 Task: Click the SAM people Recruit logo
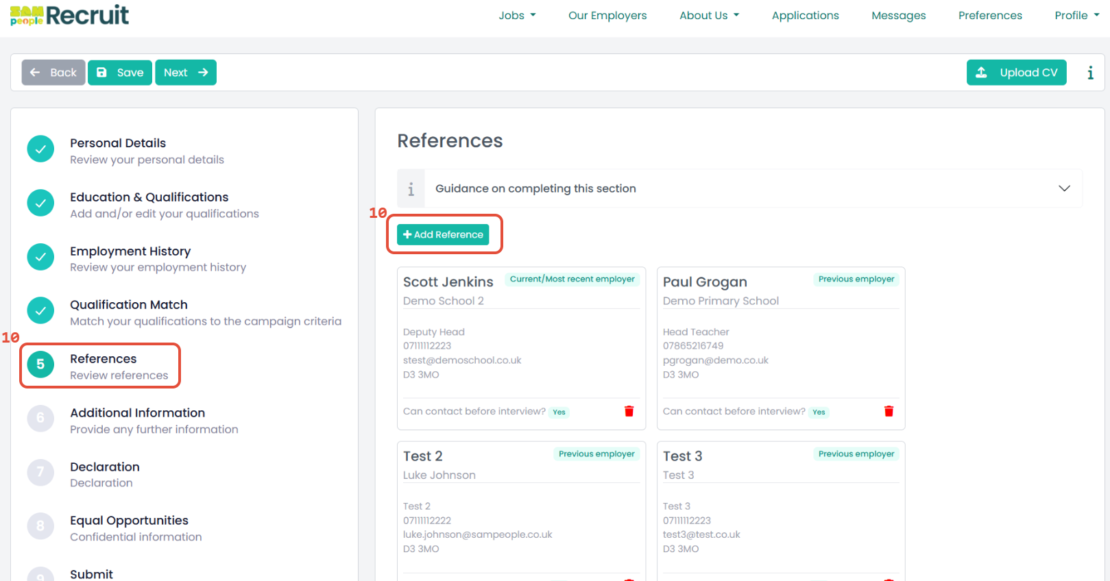pyautogui.click(x=69, y=15)
